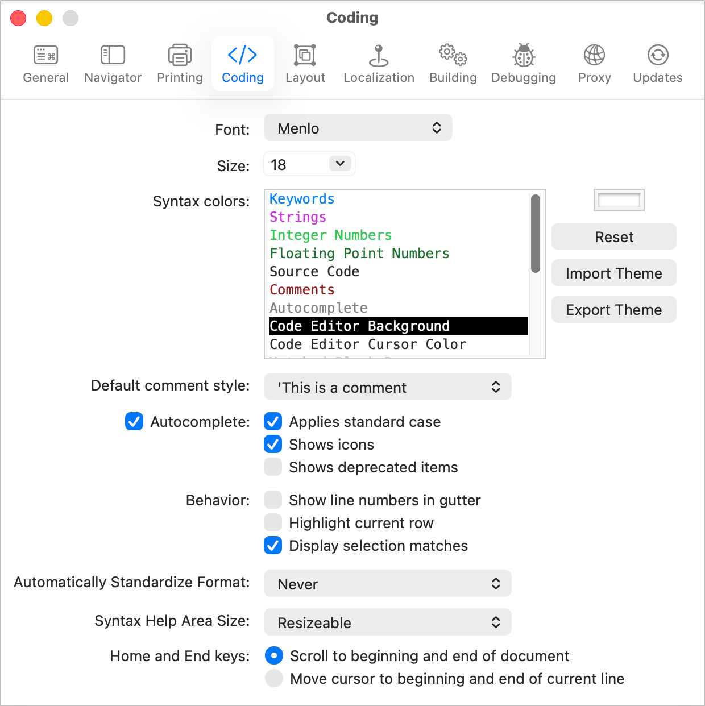The width and height of the screenshot is (705, 706).
Task: Open the Size dropdown showing 18
Action: [309, 164]
